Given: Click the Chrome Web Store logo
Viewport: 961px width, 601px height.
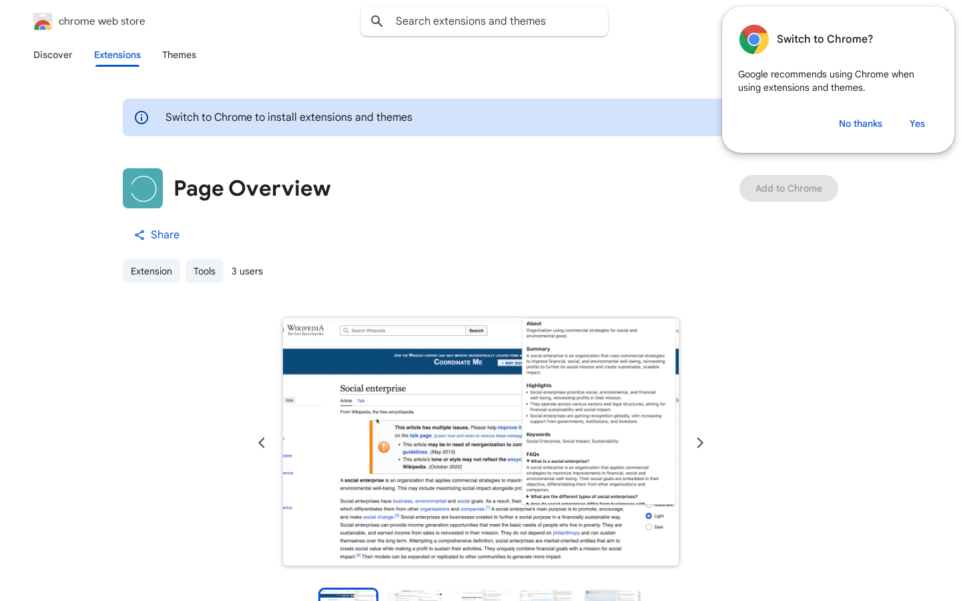Looking at the screenshot, I should click(x=43, y=21).
